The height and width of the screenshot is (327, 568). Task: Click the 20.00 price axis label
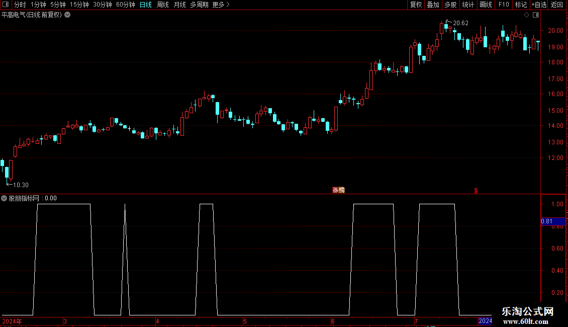(x=555, y=31)
